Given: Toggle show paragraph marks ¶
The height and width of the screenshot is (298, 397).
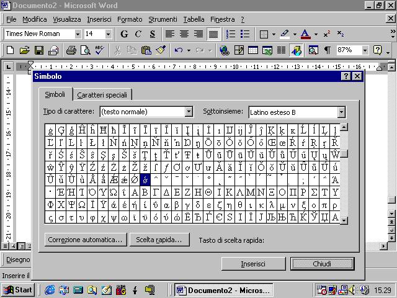Looking at the screenshot, I should [x=328, y=50].
